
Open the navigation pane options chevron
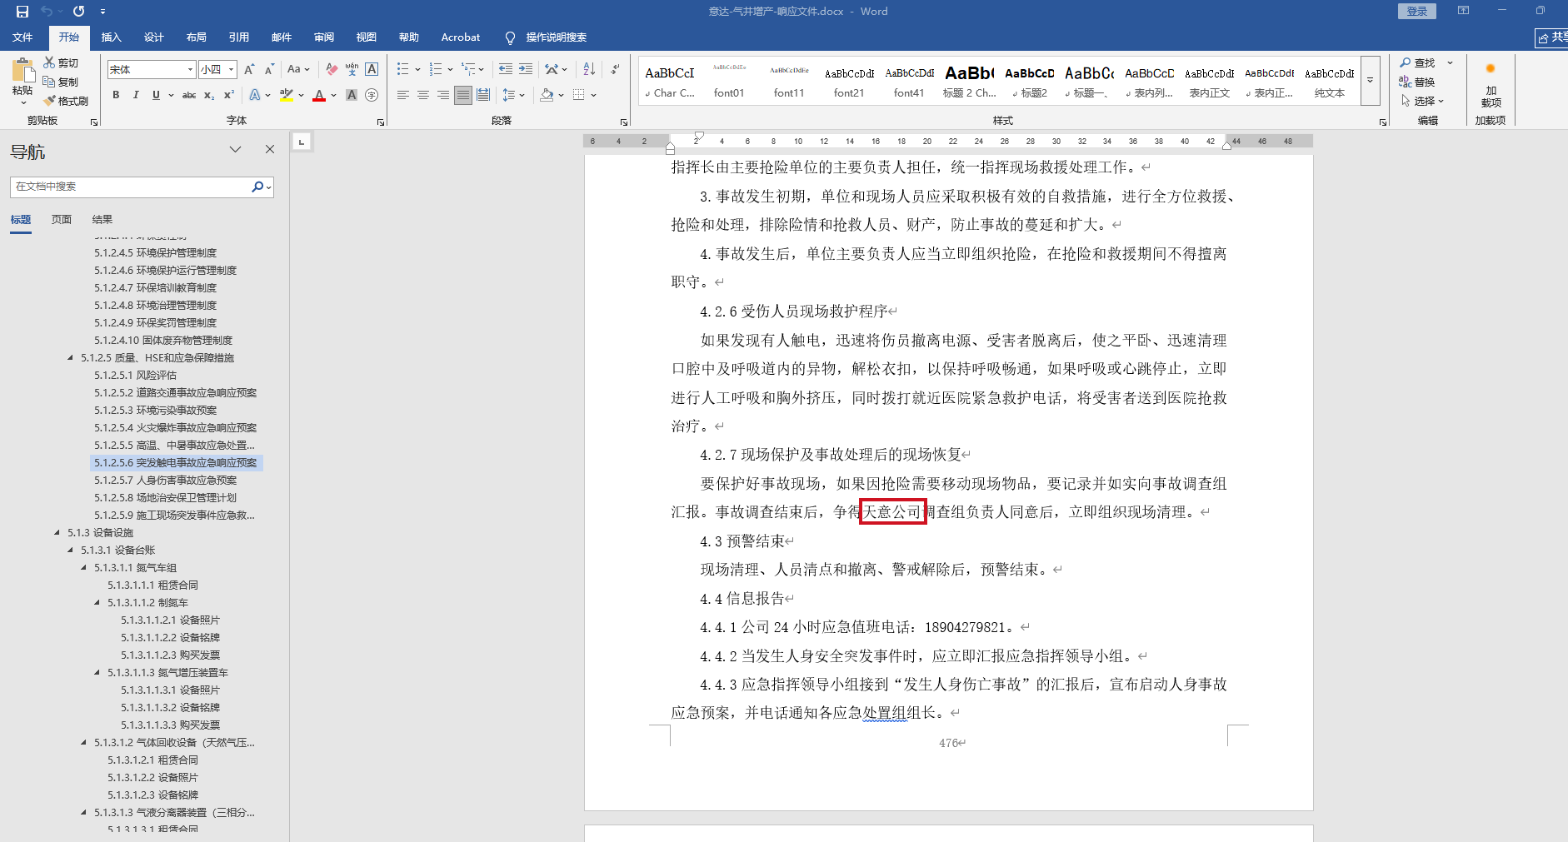point(236,150)
